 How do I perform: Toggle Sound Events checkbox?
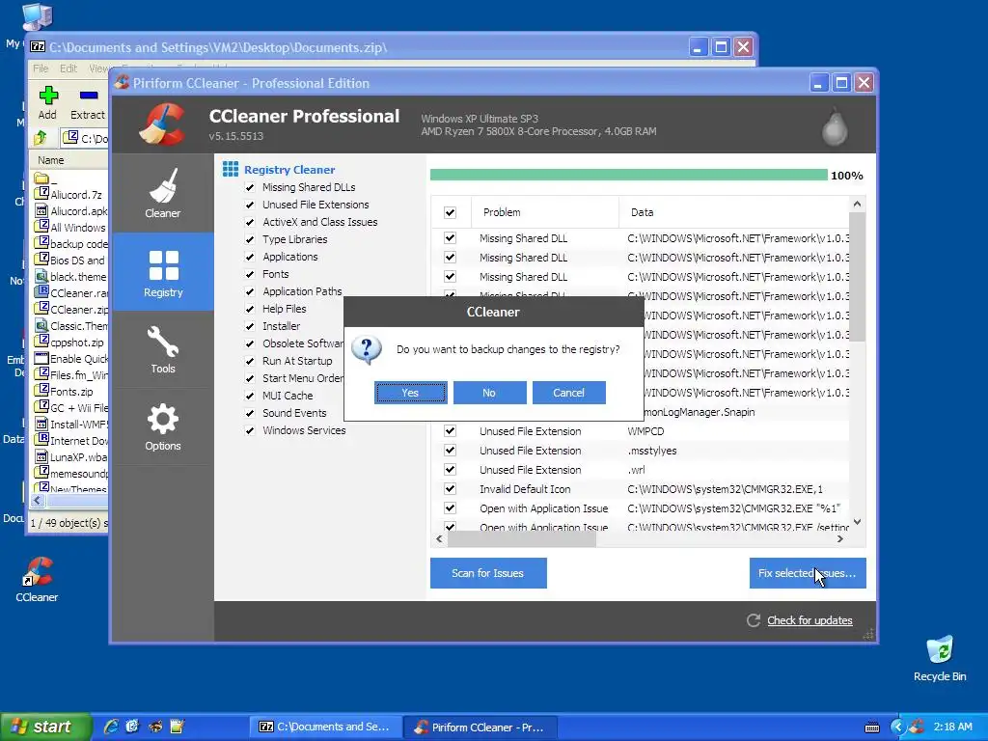(250, 413)
